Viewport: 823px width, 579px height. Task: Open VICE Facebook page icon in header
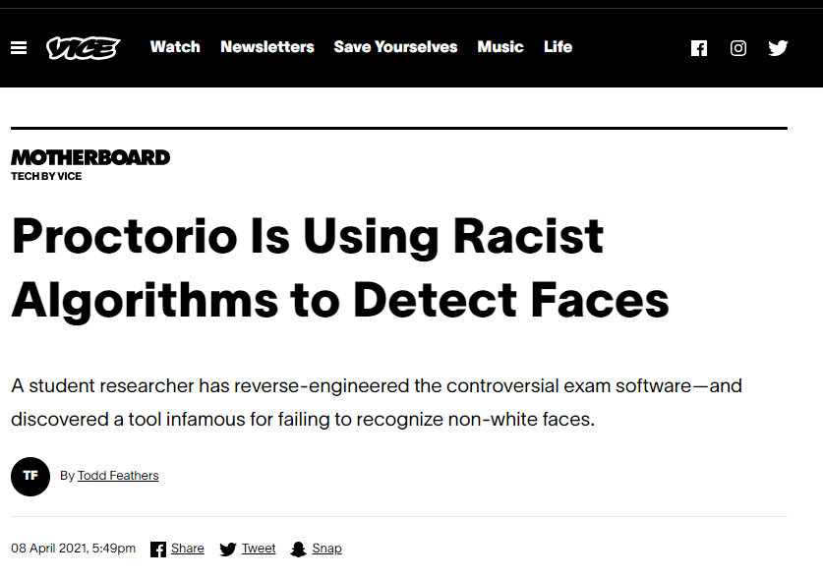[x=698, y=48]
